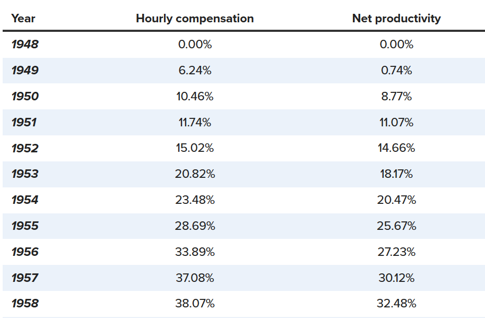Click the 1953 year label
Viewport: 485px width, 318px height.
click(x=25, y=174)
